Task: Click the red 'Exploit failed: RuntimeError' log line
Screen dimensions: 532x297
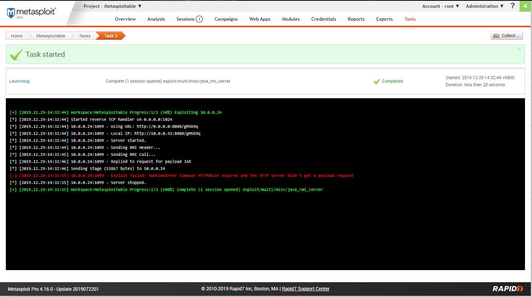Action: (x=181, y=176)
